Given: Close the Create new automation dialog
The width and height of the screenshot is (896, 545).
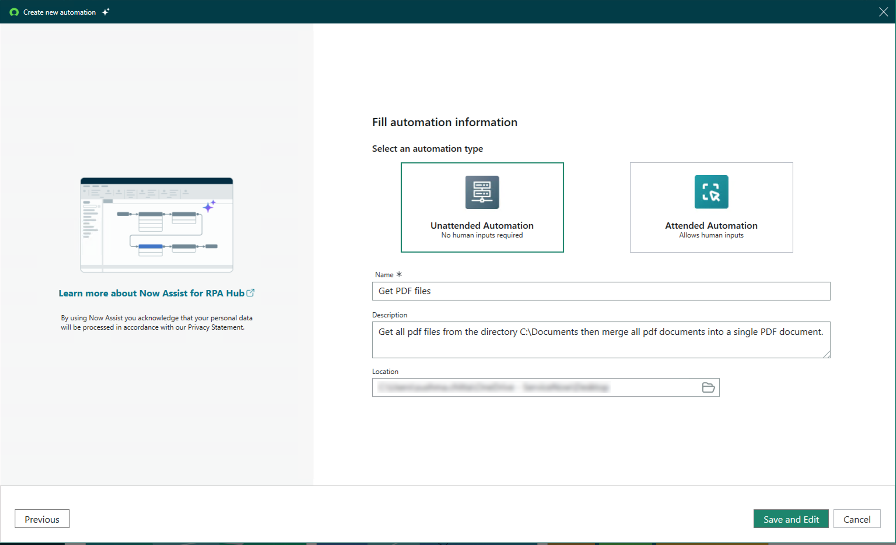Looking at the screenshot, I should [x=883, y=12].
